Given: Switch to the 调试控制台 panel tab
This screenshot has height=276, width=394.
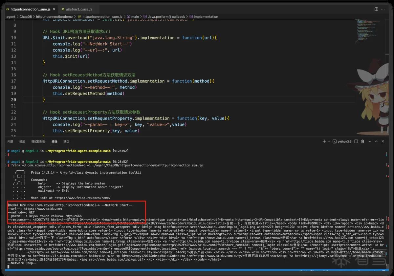Looking at the screenshot, I should coord(38,141).
